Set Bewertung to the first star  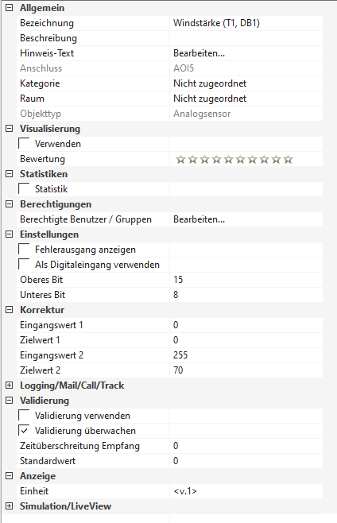coord(180,160)
